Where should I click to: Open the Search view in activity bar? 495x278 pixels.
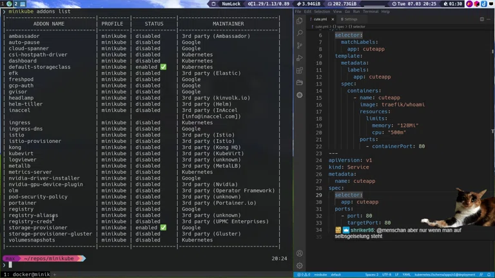300,33
